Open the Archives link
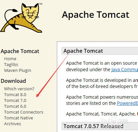This screenshot has width=138, height=132. tap(13, 124)
